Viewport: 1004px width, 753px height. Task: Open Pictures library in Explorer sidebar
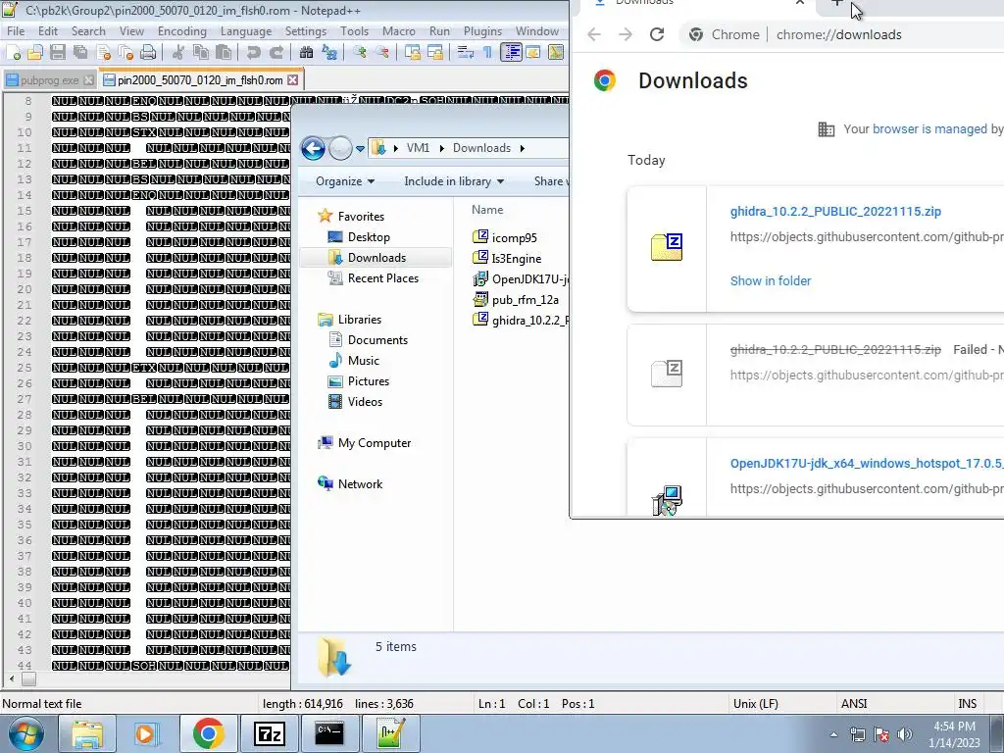pos(369,381)
